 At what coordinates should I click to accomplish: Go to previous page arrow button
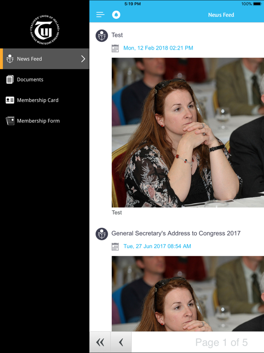coord(121,342)
